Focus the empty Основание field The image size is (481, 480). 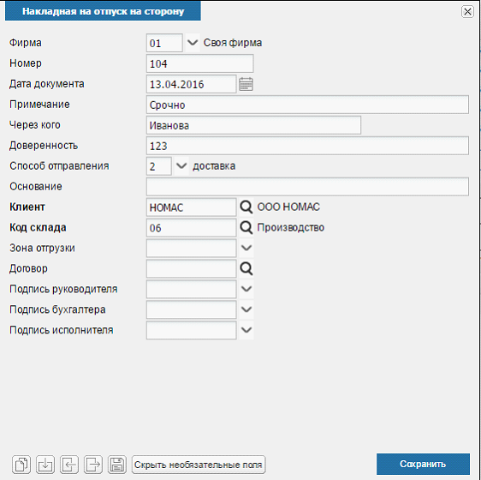click(x=307, y=187)
